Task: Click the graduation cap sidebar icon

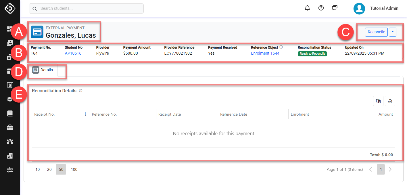Action: (x=10, y=99)
